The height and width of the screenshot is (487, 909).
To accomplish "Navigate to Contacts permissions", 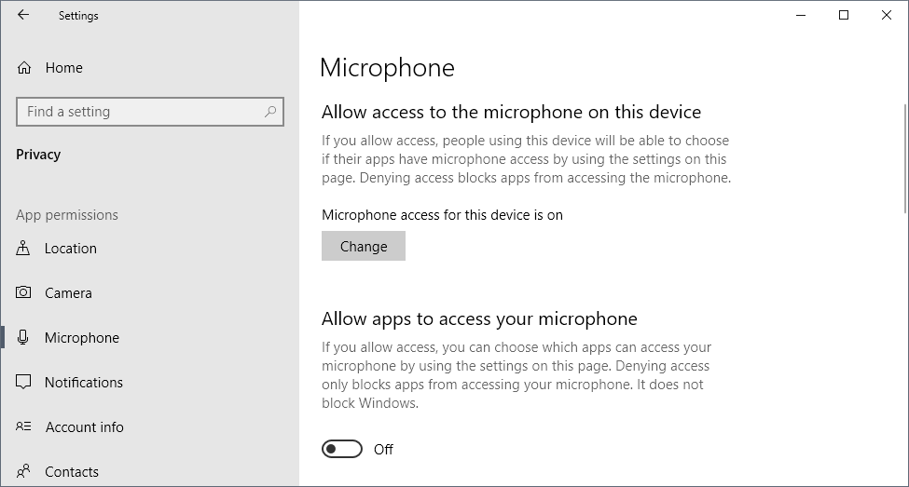I will [x=72, y=471].
